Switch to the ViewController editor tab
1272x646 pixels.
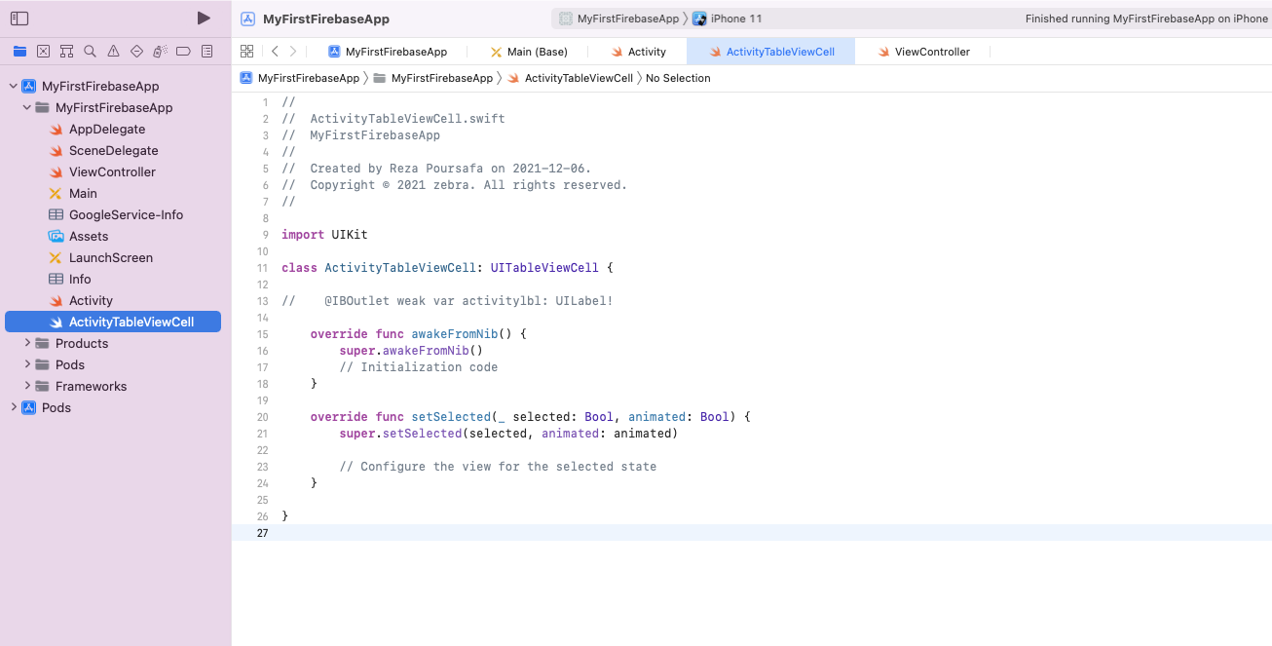click(x=924, y=52)
